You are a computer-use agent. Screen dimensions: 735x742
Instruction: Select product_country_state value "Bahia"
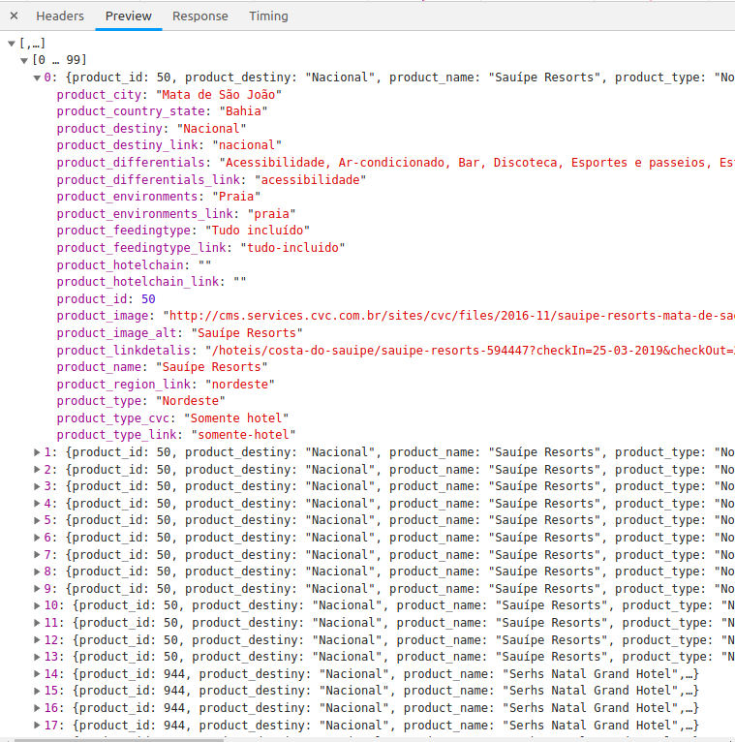click(x=243, y=111)
